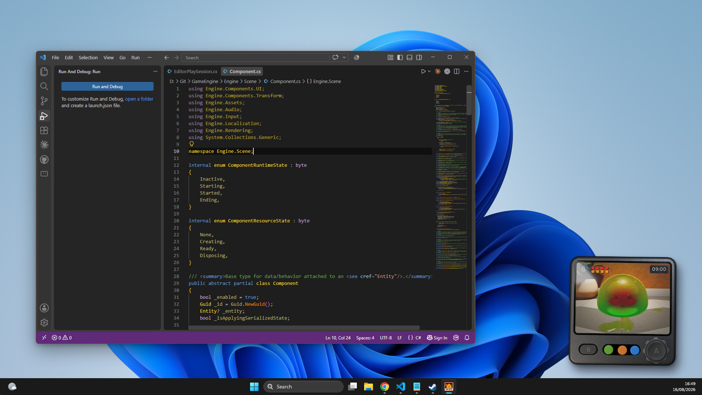
Task: Expand the run options dropdown next to play
Action: 429,71
